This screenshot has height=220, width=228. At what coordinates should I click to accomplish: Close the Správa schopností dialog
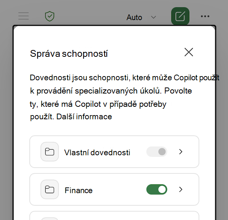(x=189, y=52)
